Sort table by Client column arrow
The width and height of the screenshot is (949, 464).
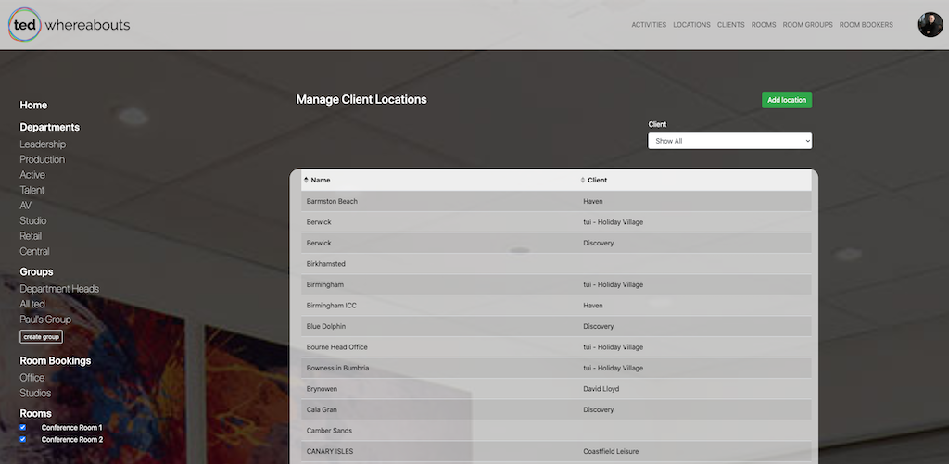pyautogui.click(x=583, y=180)
